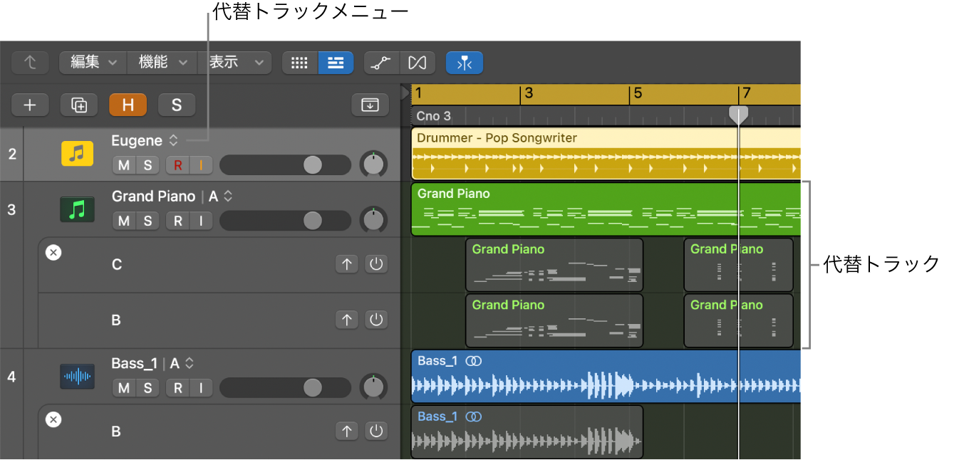Show automation with the curve icon
Screen dimensions: 959x460
coord(382,63)
